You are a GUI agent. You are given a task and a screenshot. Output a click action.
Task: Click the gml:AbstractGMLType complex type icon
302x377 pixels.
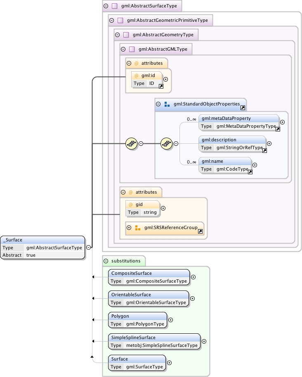(132, 49)
